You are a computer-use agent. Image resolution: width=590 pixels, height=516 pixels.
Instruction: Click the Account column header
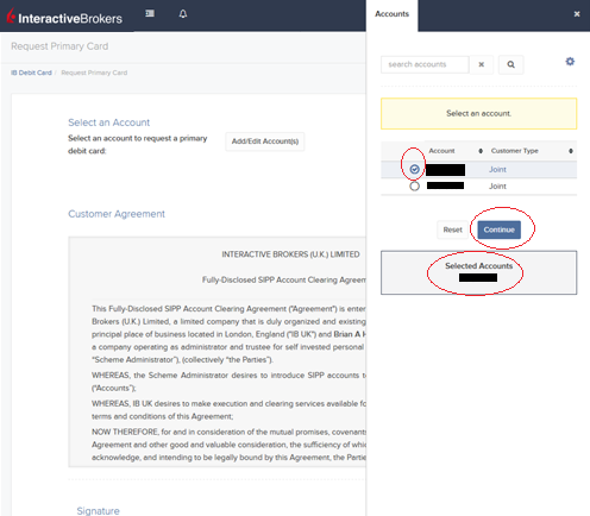pyautogui.click(x=442, y=151)
